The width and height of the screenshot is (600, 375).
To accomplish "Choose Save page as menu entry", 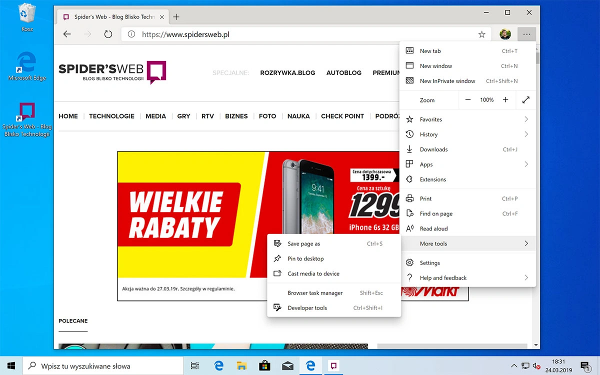I will (x=334, y=243).
